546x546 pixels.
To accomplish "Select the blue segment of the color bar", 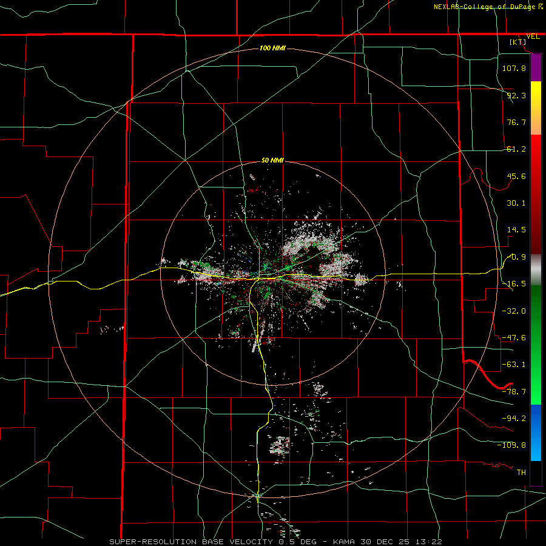I will [x=536, y=433].
